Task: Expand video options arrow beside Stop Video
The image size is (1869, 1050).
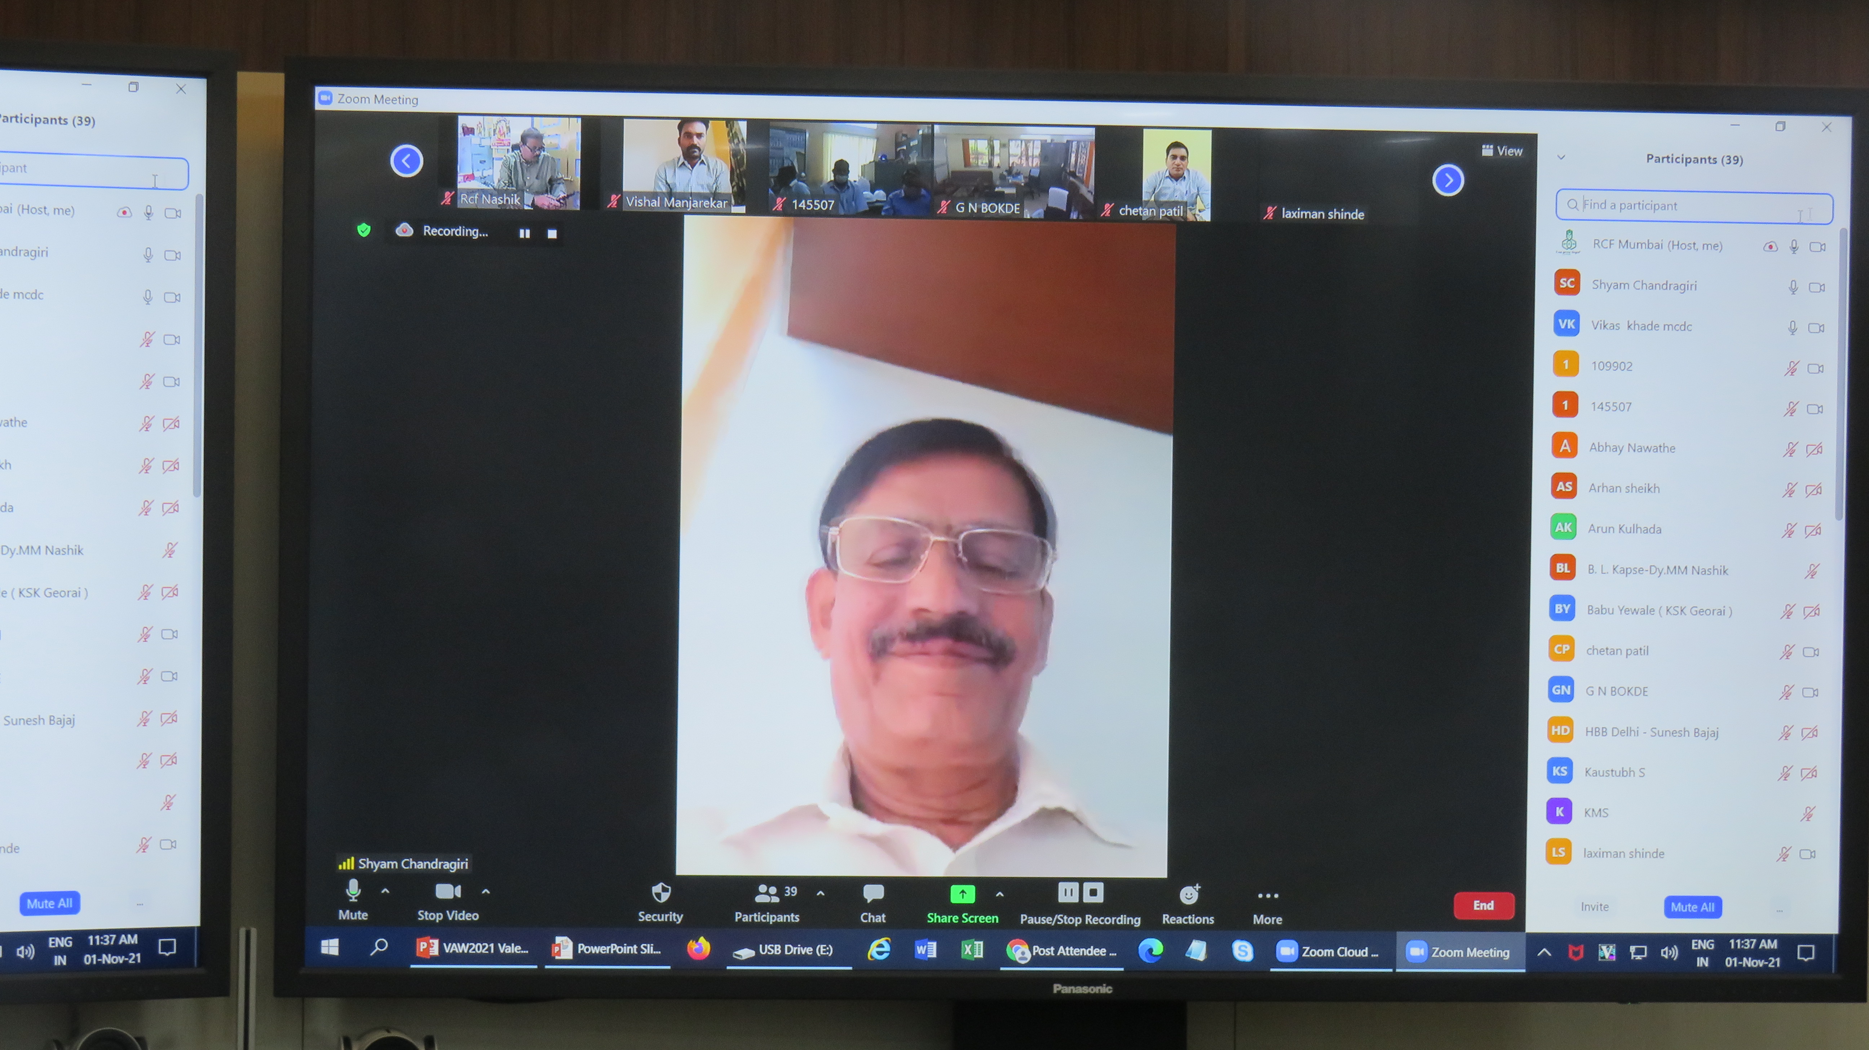Action: coord(485,892)
